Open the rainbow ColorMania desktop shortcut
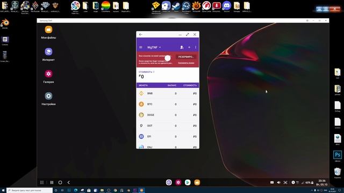 [106, 7]
